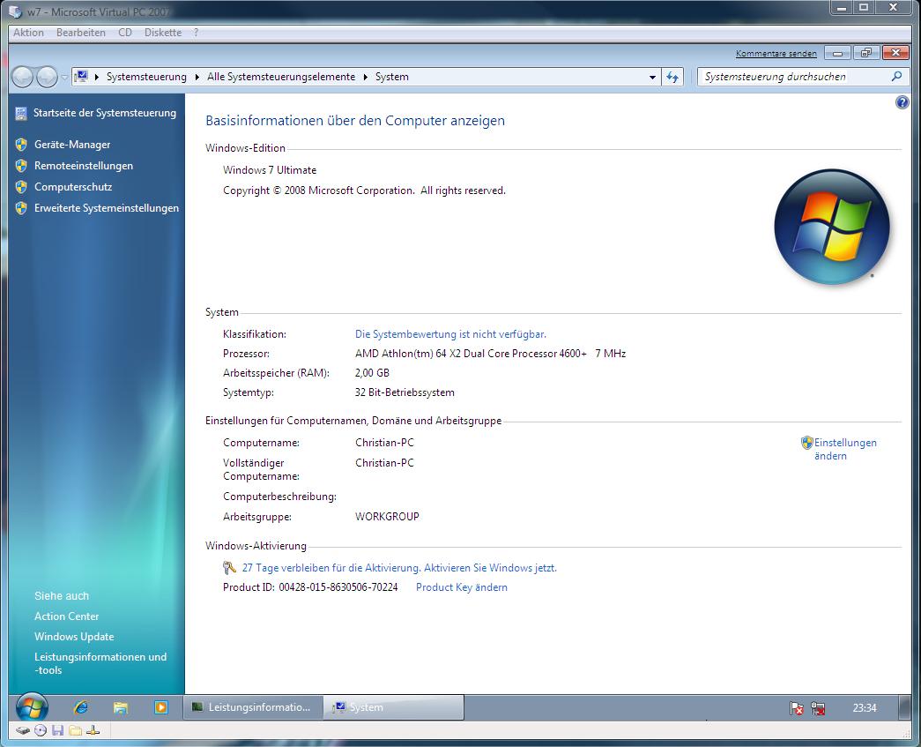Viewport: 921px width, 747px height.
Task: Open the ? help menu
Action: pyautogui.click(x=197, y=33)
